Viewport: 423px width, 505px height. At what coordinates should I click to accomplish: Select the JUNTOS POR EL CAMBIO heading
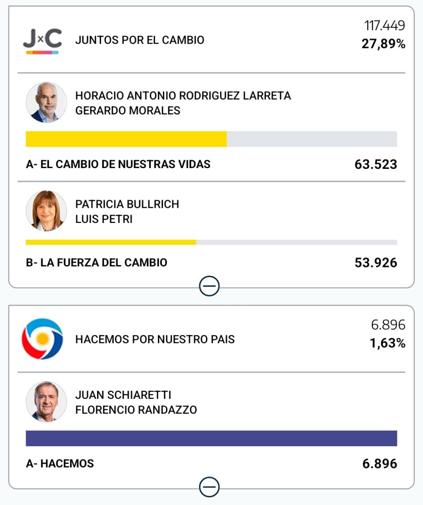click(140, 40)
